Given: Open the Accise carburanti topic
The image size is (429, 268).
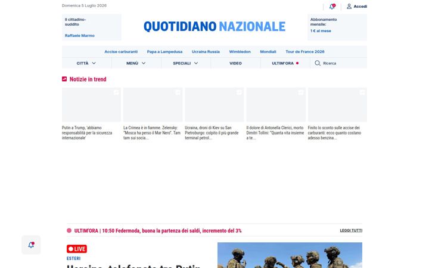Looking at the screenshot, I should pyautogui.click(x=121, y=52).
